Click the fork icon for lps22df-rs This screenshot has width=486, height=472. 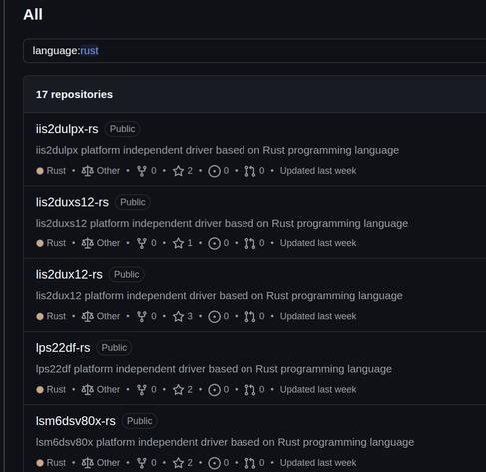pos(142,390)
